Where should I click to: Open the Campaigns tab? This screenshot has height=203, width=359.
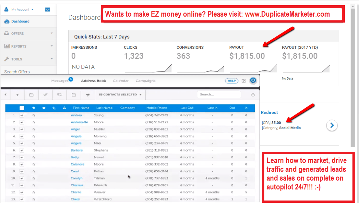(146, 81)
